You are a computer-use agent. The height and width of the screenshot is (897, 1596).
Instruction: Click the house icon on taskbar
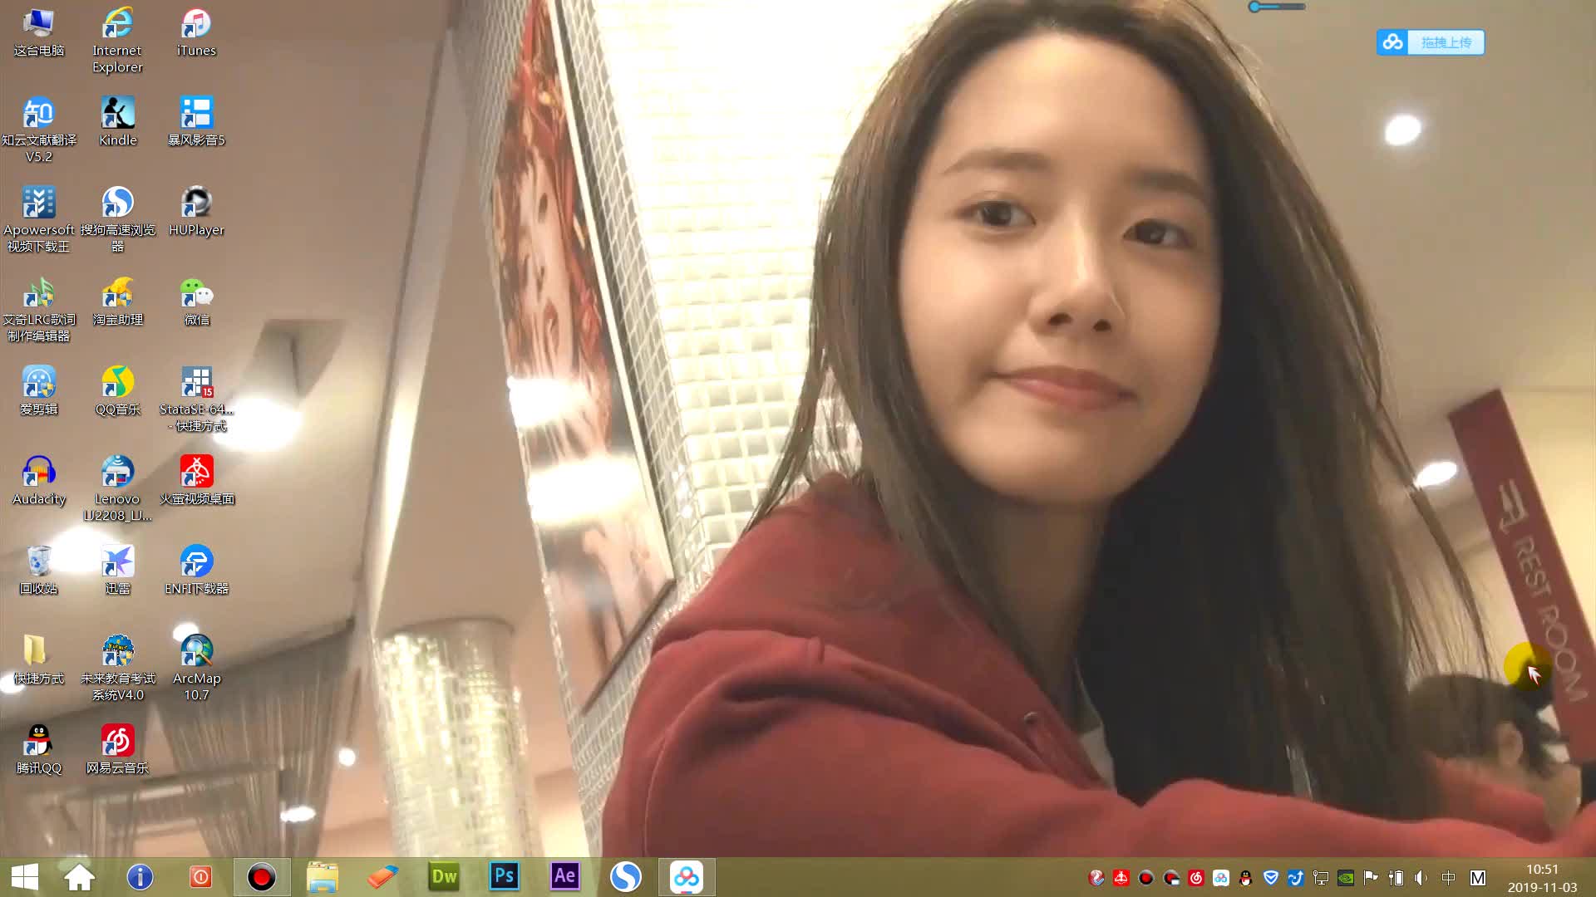click(x=80, y=877)
